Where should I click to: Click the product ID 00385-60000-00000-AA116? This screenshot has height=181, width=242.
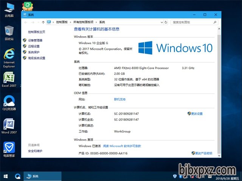(109, 153)
